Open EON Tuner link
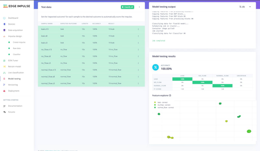Viewport: 260px width, 151px height. click(13, 61)
